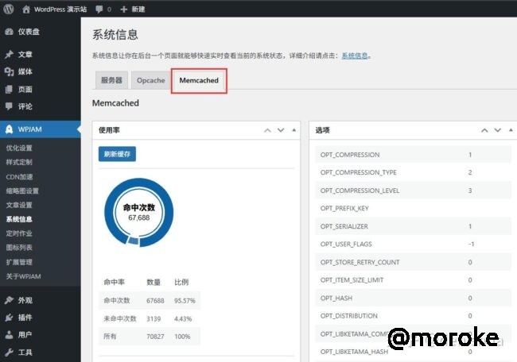Open 评论 menu label in the sidebar
Image resolution: width=517 pixels, height=362 pixels.
[x=25, y=106]
